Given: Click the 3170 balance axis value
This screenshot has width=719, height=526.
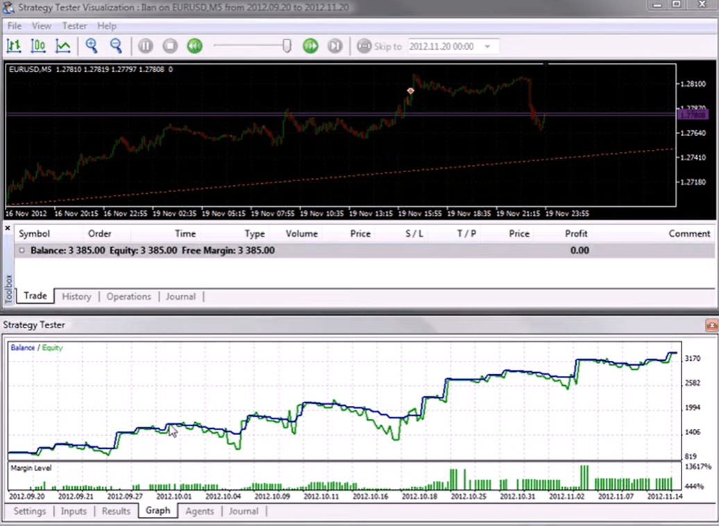Looking at the screenshot, I should [693, 358].
